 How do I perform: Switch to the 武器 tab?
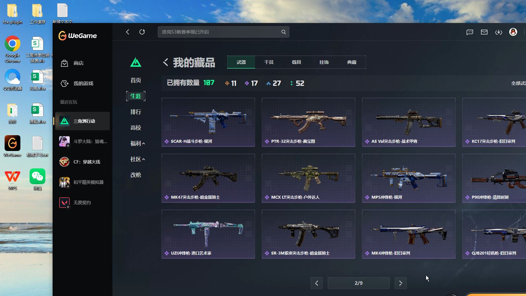click(241, 62)
